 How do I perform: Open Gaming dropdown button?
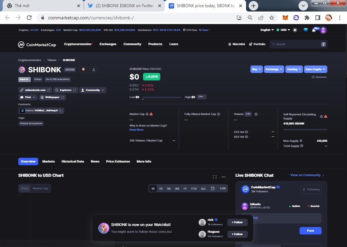(x=294, y=69)
